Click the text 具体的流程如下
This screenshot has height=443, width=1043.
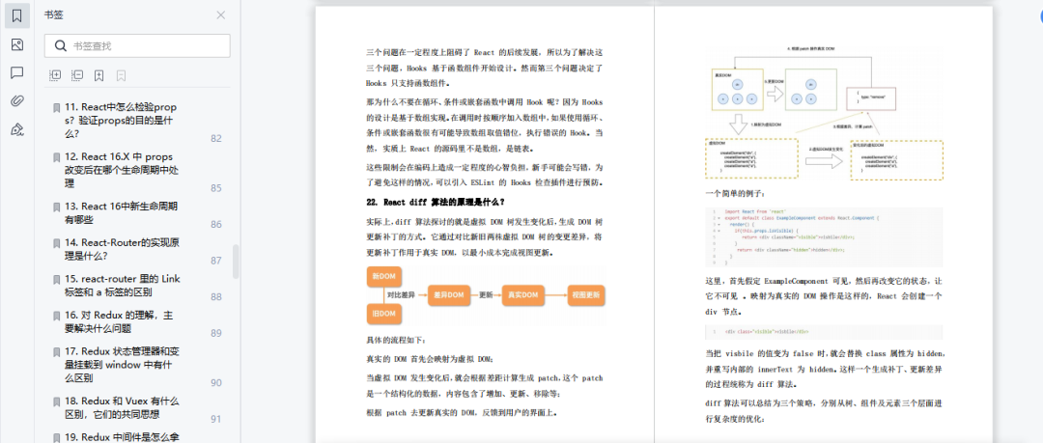pos(396,341)
